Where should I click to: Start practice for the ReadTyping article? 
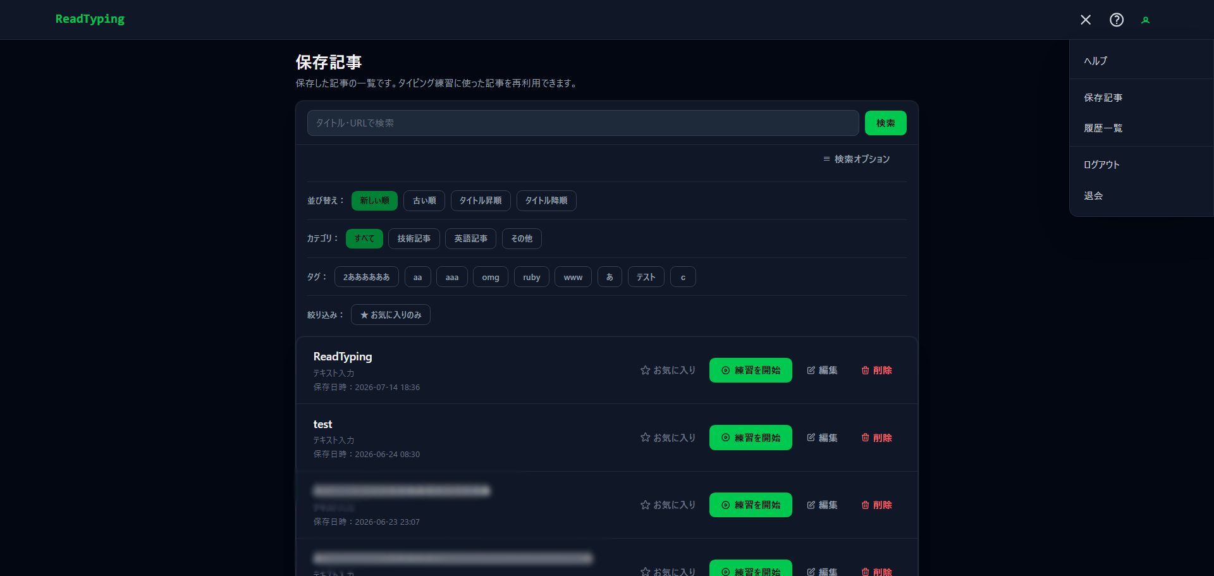click(x=751, y=371)
